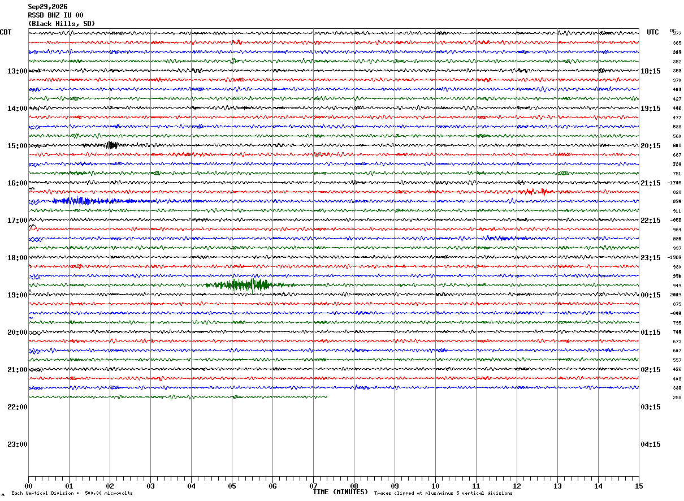Click the 16:00 CDT time label
The image size is (684, 501).
pos(17,183)
